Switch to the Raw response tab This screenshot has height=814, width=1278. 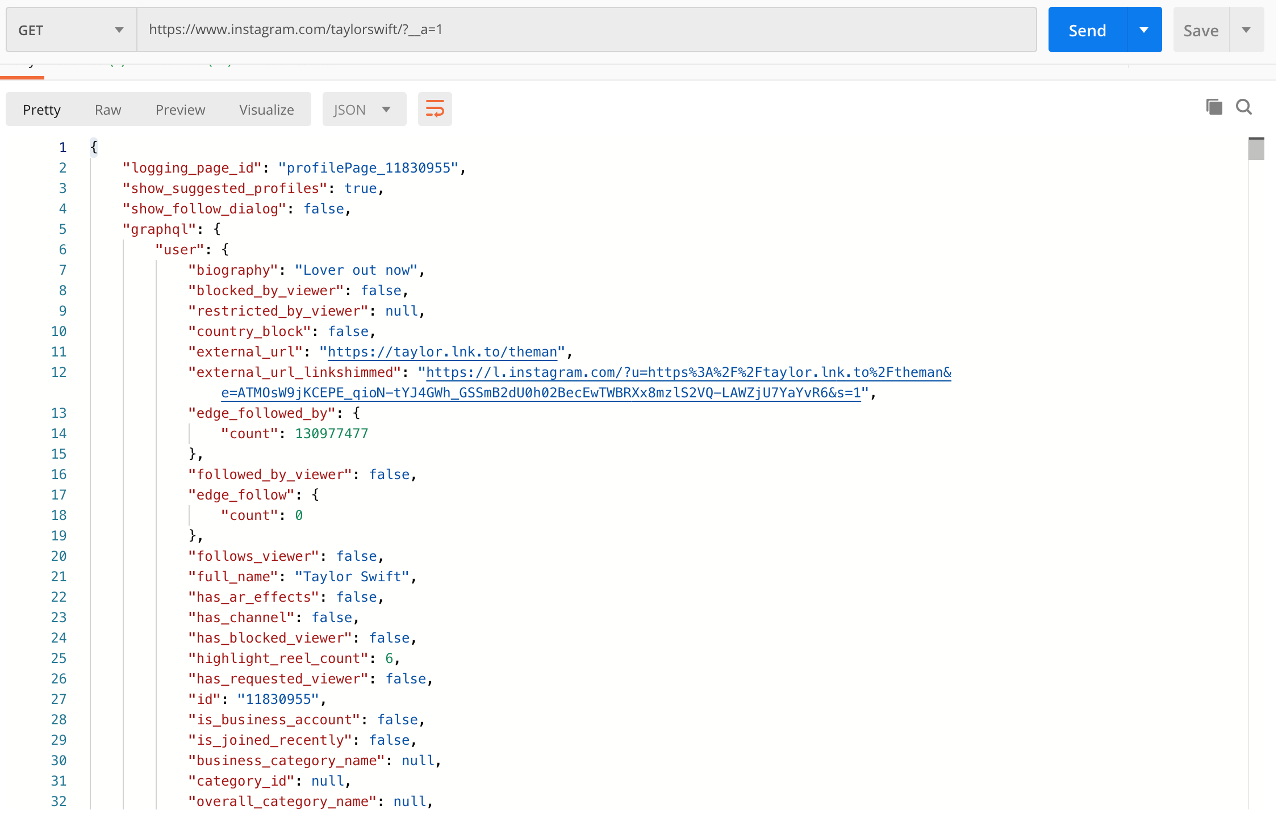coord(107,109)
